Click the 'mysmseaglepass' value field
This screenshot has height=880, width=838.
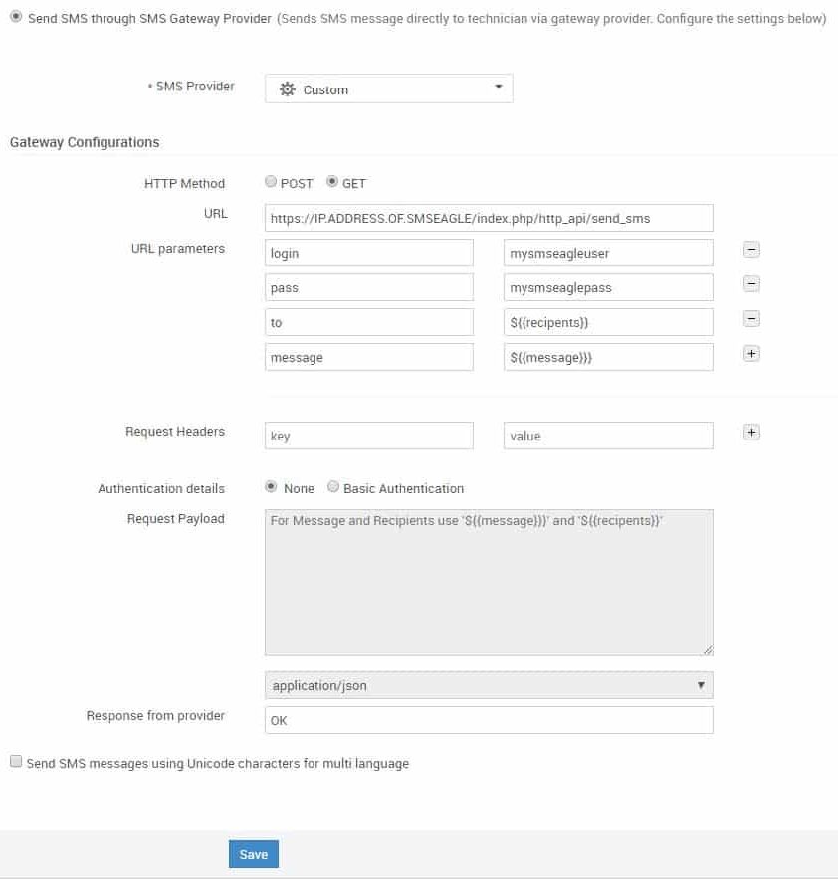608,287
